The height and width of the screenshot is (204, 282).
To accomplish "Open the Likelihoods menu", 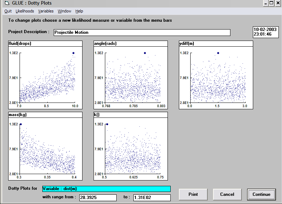I will [x=25, y=11].
